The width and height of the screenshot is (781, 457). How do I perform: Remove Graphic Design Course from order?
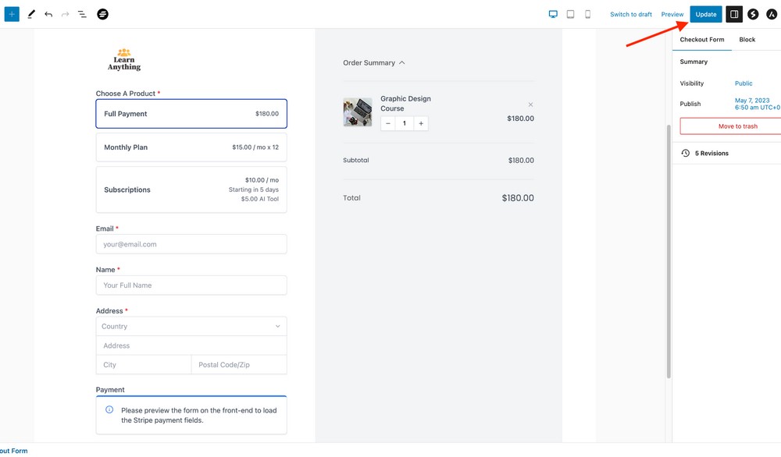click(x=530, y=105)
